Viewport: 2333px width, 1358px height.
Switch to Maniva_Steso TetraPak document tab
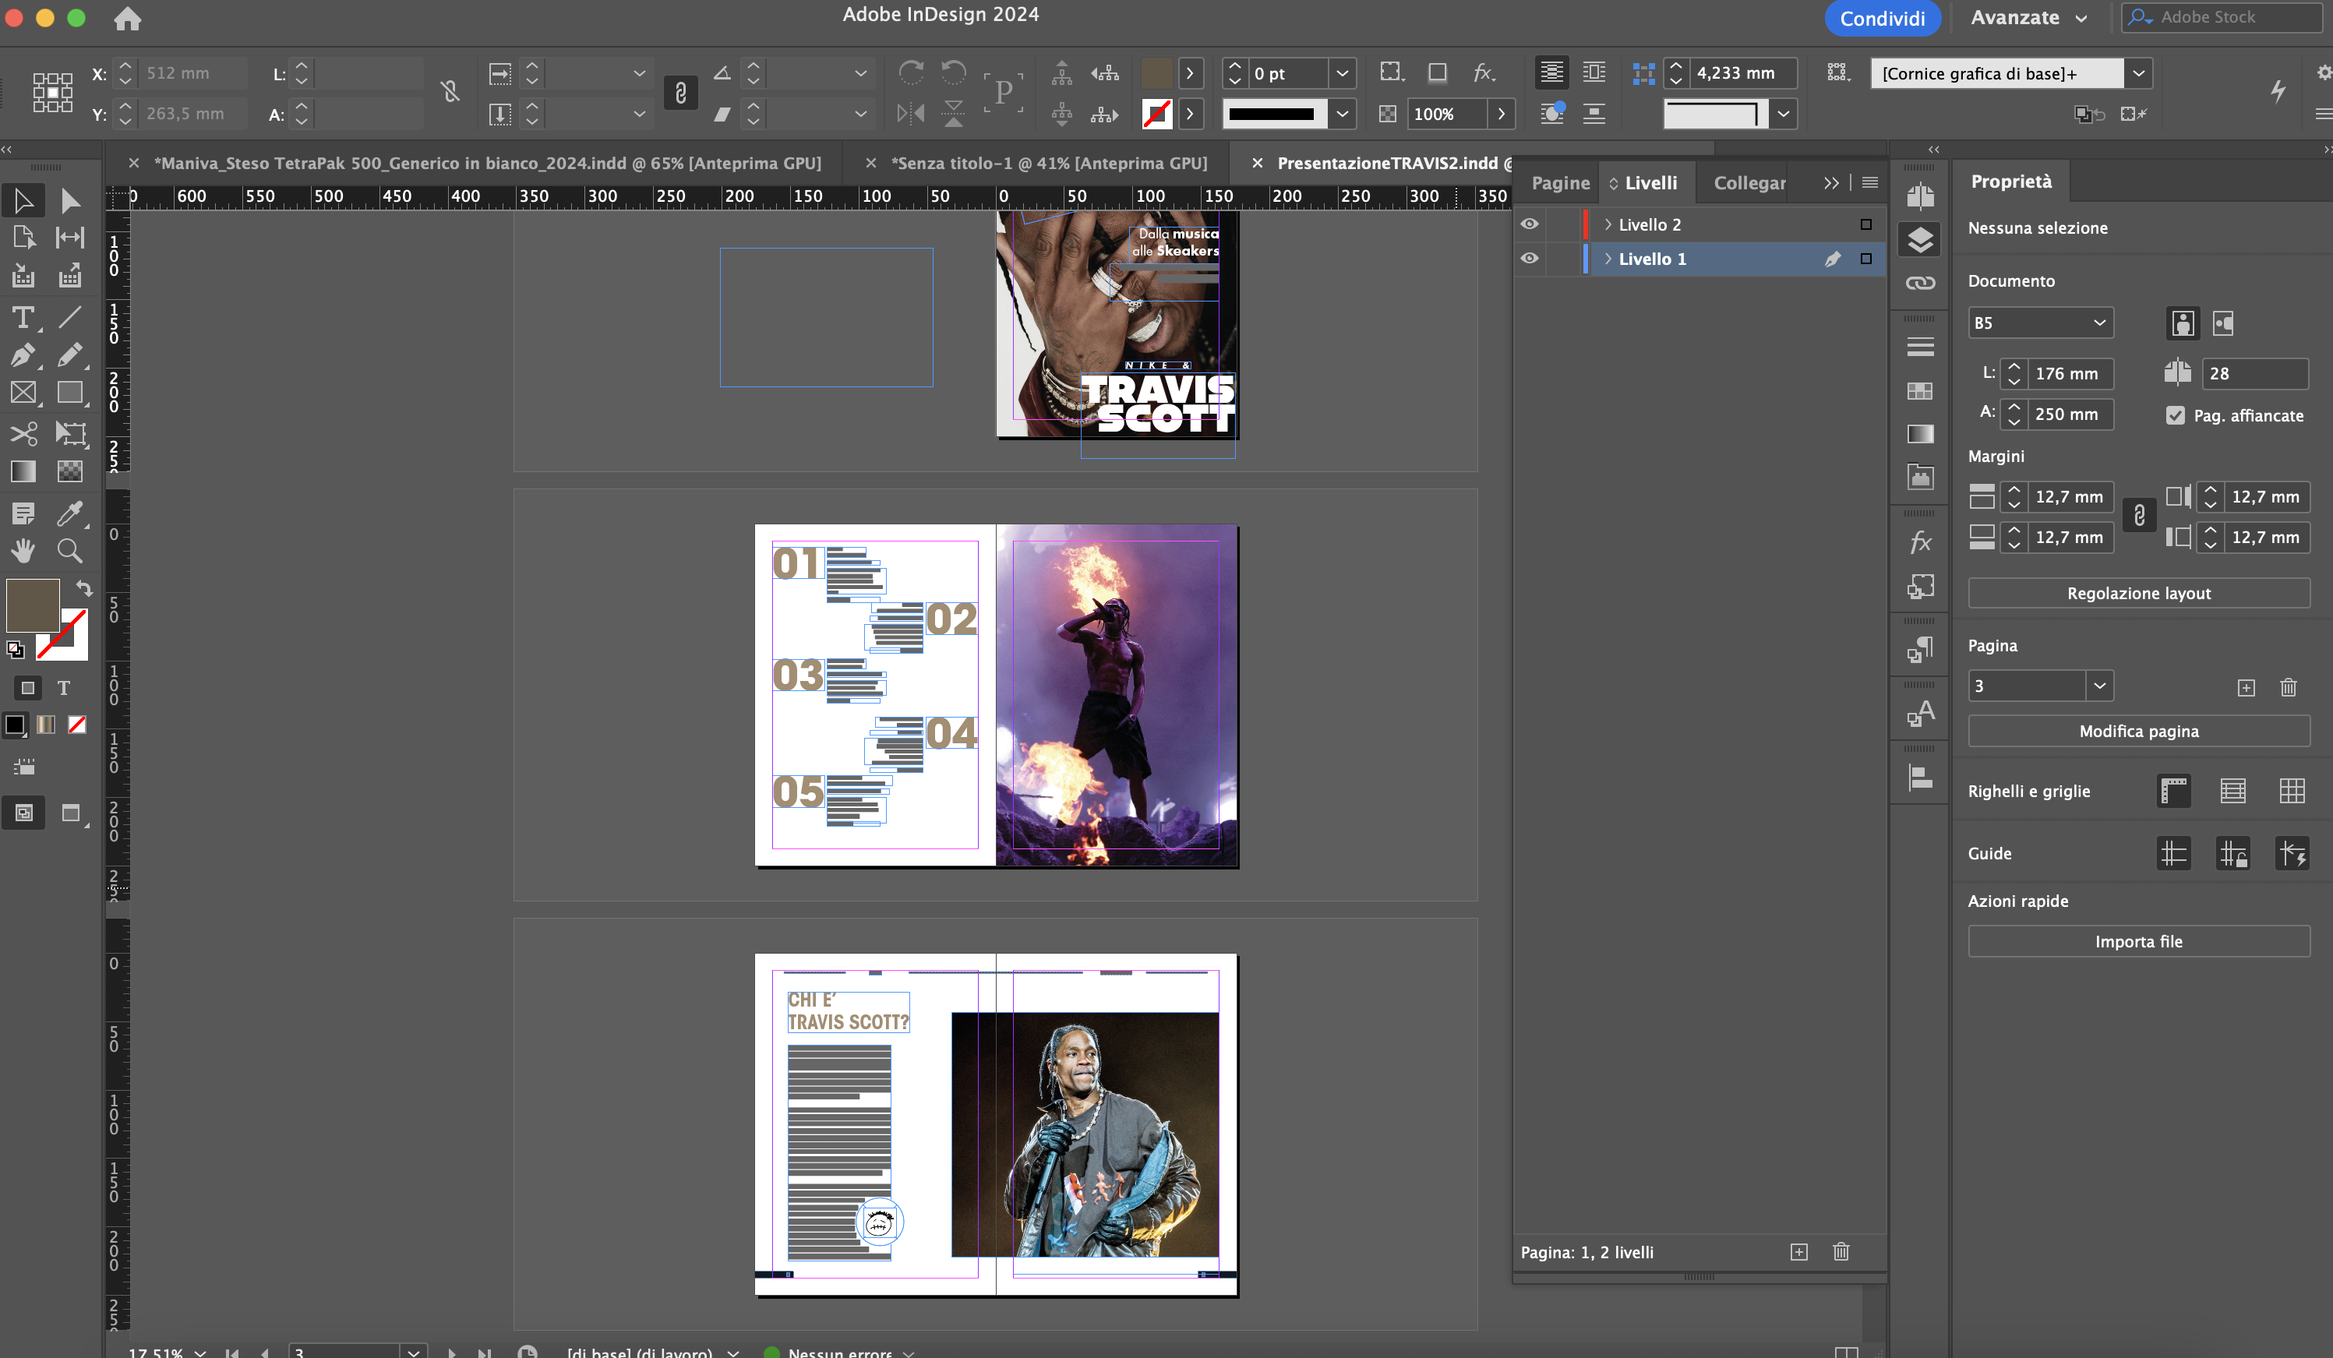click(487, 163)
